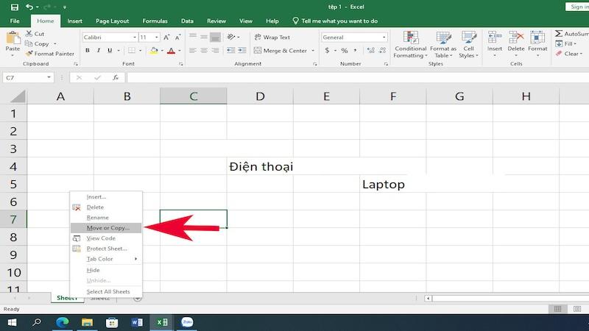Click Decrease Decimal icon
Screen dimensions: 589x331
pos(382,50)
